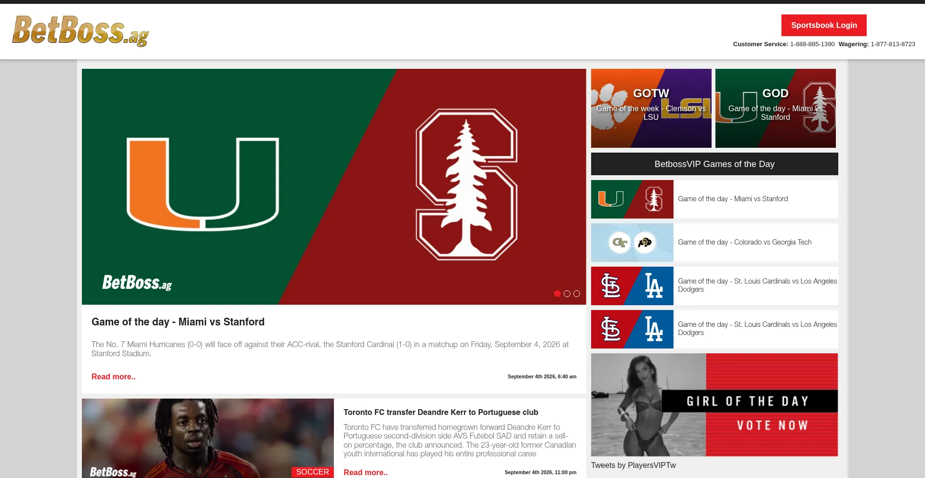Open the Sportsbook Login button
Image resolution: width=925 pixels, height=478 pixels.
pos(824,25)
